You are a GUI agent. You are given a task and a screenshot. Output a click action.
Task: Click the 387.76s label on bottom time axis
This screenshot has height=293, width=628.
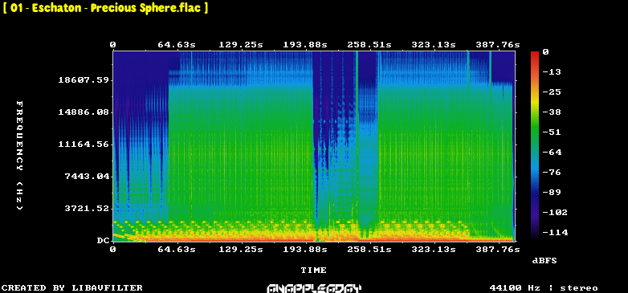coord(497,250)
